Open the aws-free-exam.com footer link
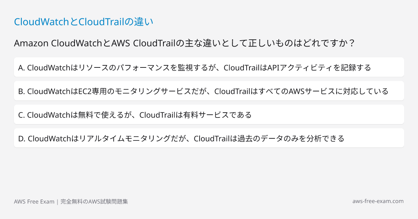The height and width of the screenshot is (219, 418). pyautogui.click(x=378, y=201)
